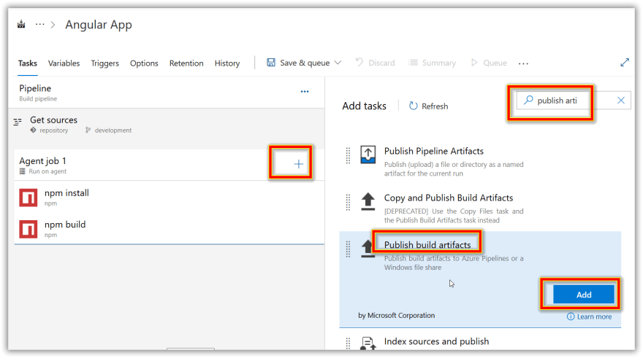Grab Copy and Publish Build Artifacts drag handle
The image size is (643, 358).
(348, 202)
